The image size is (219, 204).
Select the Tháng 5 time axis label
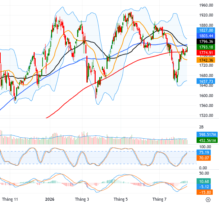click(121, 199)
